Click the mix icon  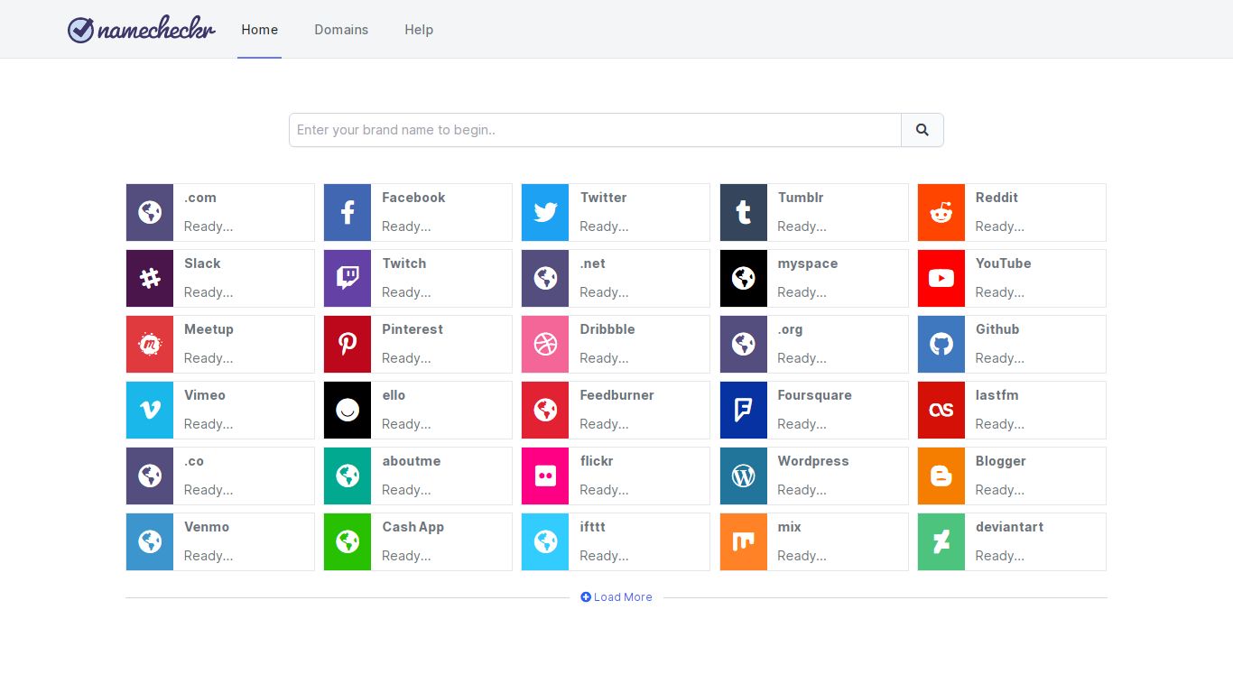[744, 542]
